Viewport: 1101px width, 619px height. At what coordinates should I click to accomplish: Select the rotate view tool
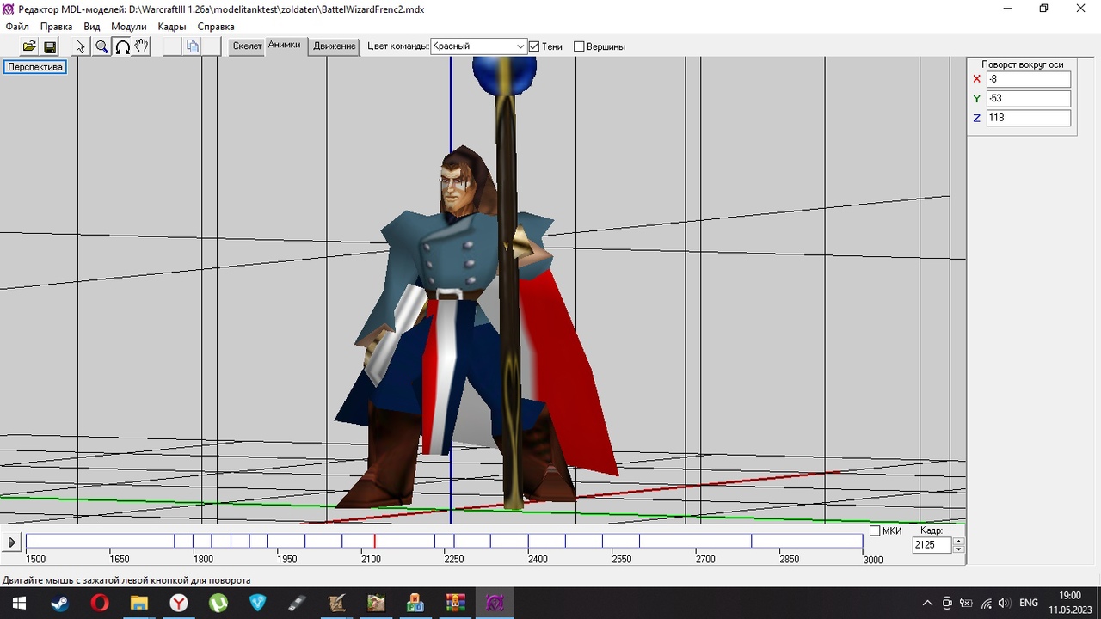[122, 46]
